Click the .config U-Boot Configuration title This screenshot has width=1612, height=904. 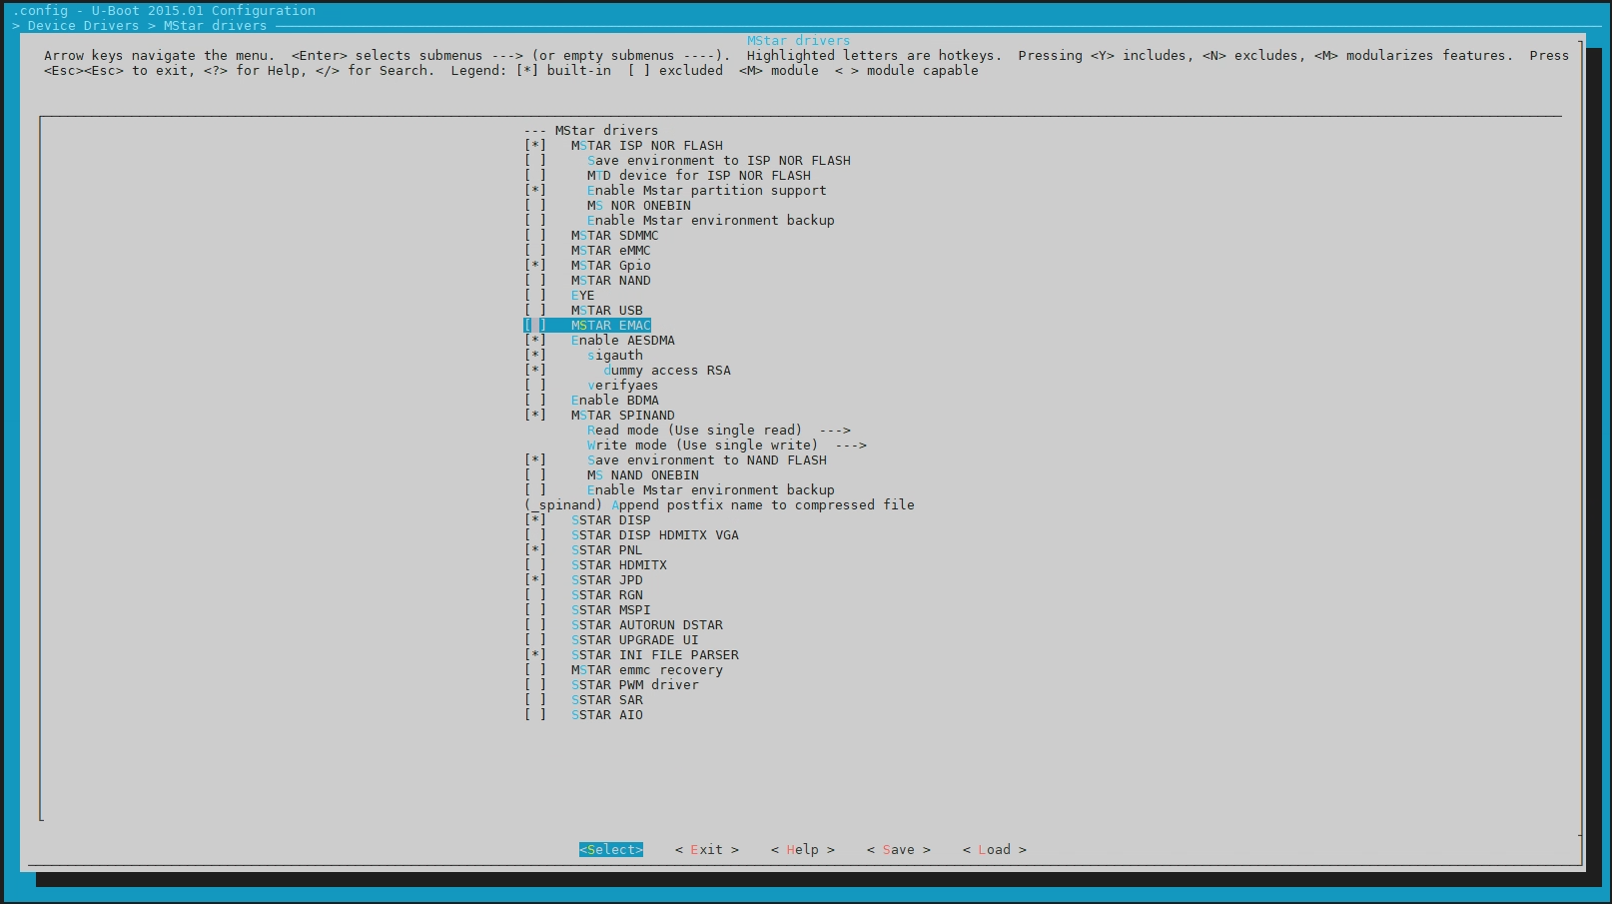pos(164,11)
